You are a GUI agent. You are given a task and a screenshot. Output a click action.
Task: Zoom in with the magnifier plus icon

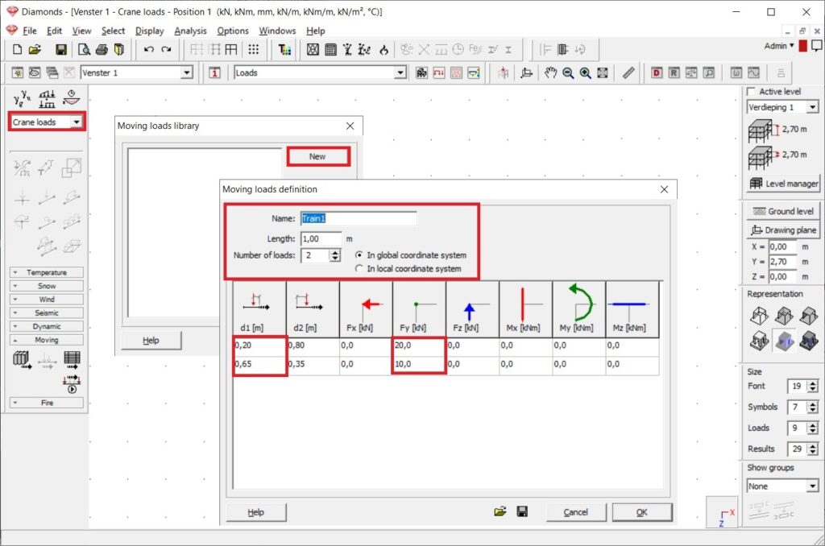pyautogui.click(x=585, y=72)
